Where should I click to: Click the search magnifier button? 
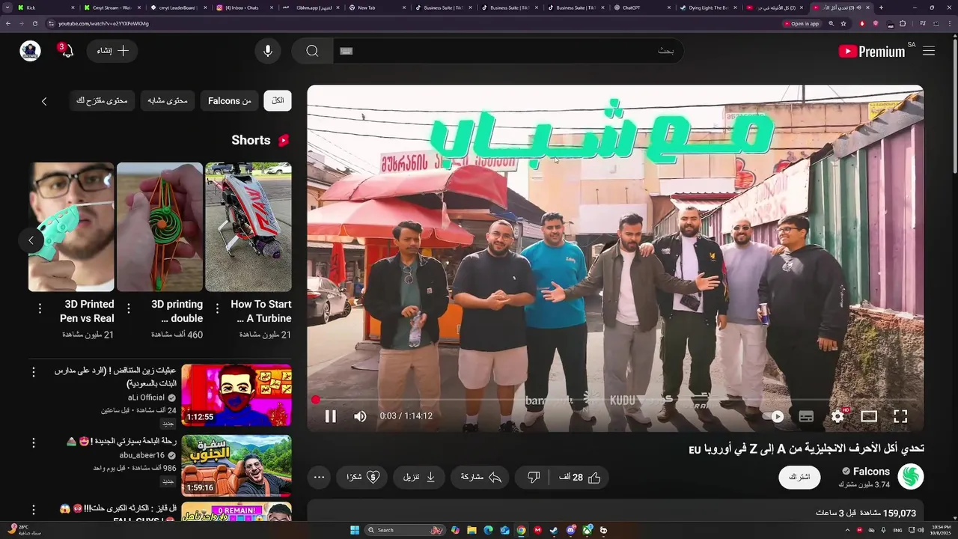click(312, 51)
